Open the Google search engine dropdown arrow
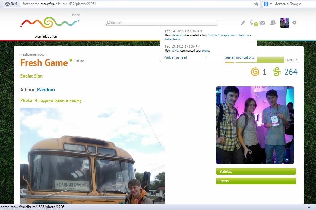This screenshot has height=210, width=316. tap(271, 4)
